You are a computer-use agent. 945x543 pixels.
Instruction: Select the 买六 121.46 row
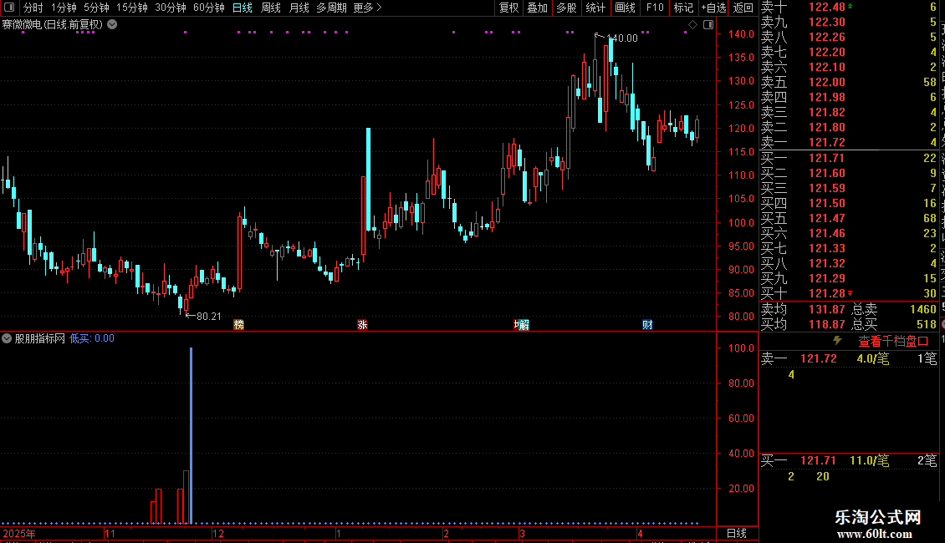click(x=849, y=234)
